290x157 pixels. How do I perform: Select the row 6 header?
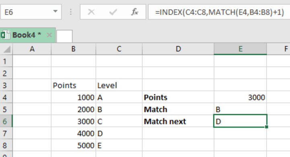coord(6,121)
